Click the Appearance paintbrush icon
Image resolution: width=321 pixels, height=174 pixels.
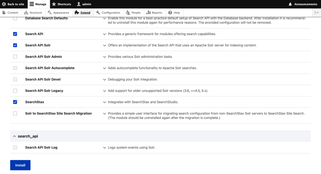(50, 12)
